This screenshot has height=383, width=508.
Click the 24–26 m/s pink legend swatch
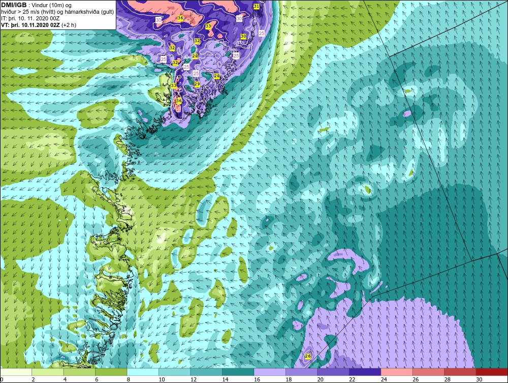pos(397,372)
